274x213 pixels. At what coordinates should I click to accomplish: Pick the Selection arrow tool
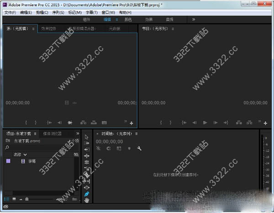point(87,137)
